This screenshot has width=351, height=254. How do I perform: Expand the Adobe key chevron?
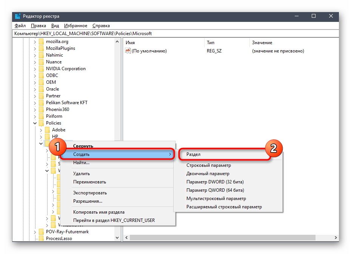click(41, 130)
